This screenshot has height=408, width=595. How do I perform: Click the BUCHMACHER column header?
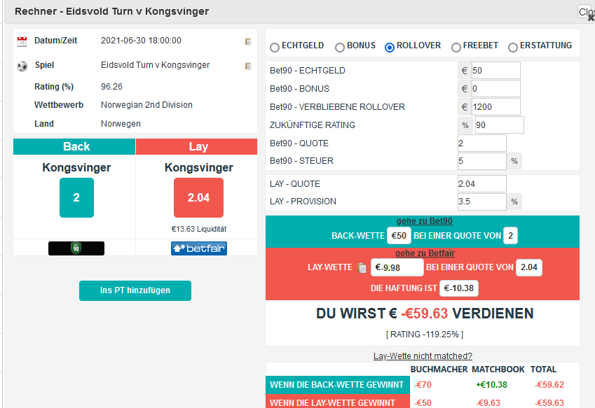[439, 370]
